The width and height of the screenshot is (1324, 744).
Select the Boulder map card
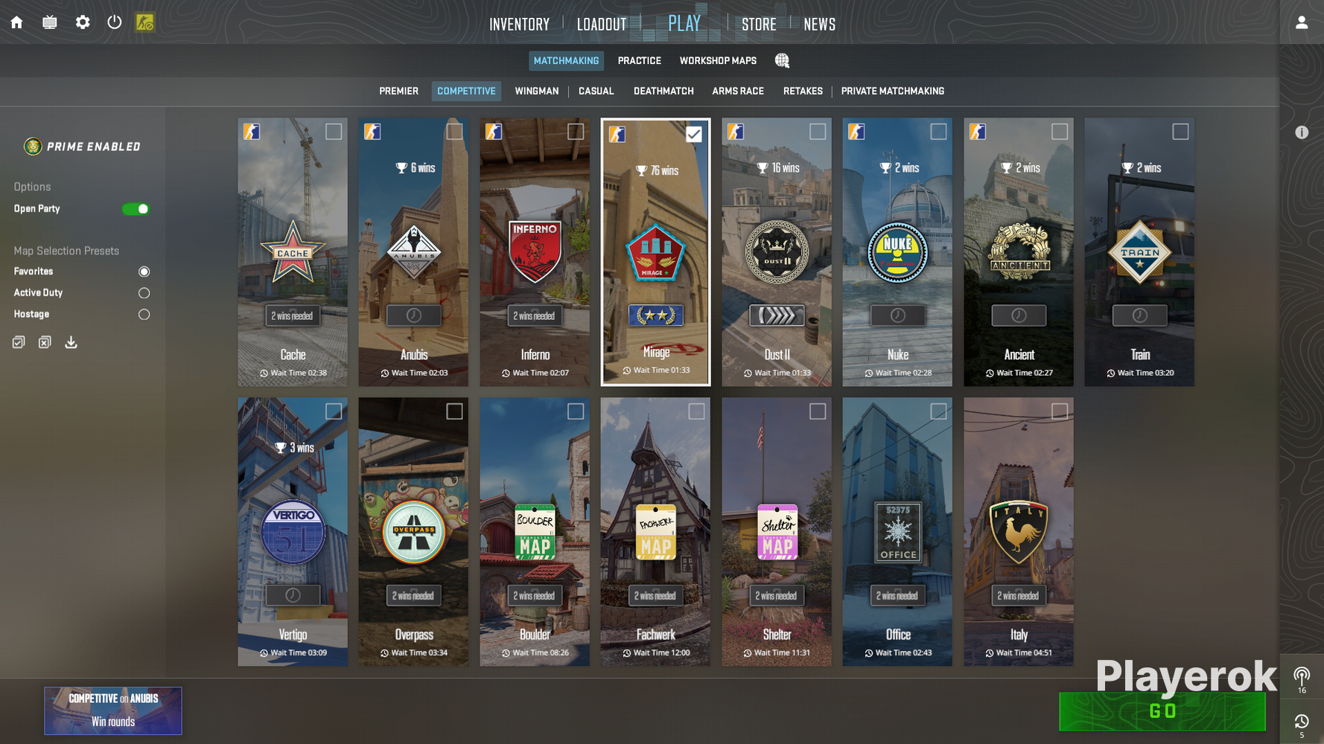point(535,531)
